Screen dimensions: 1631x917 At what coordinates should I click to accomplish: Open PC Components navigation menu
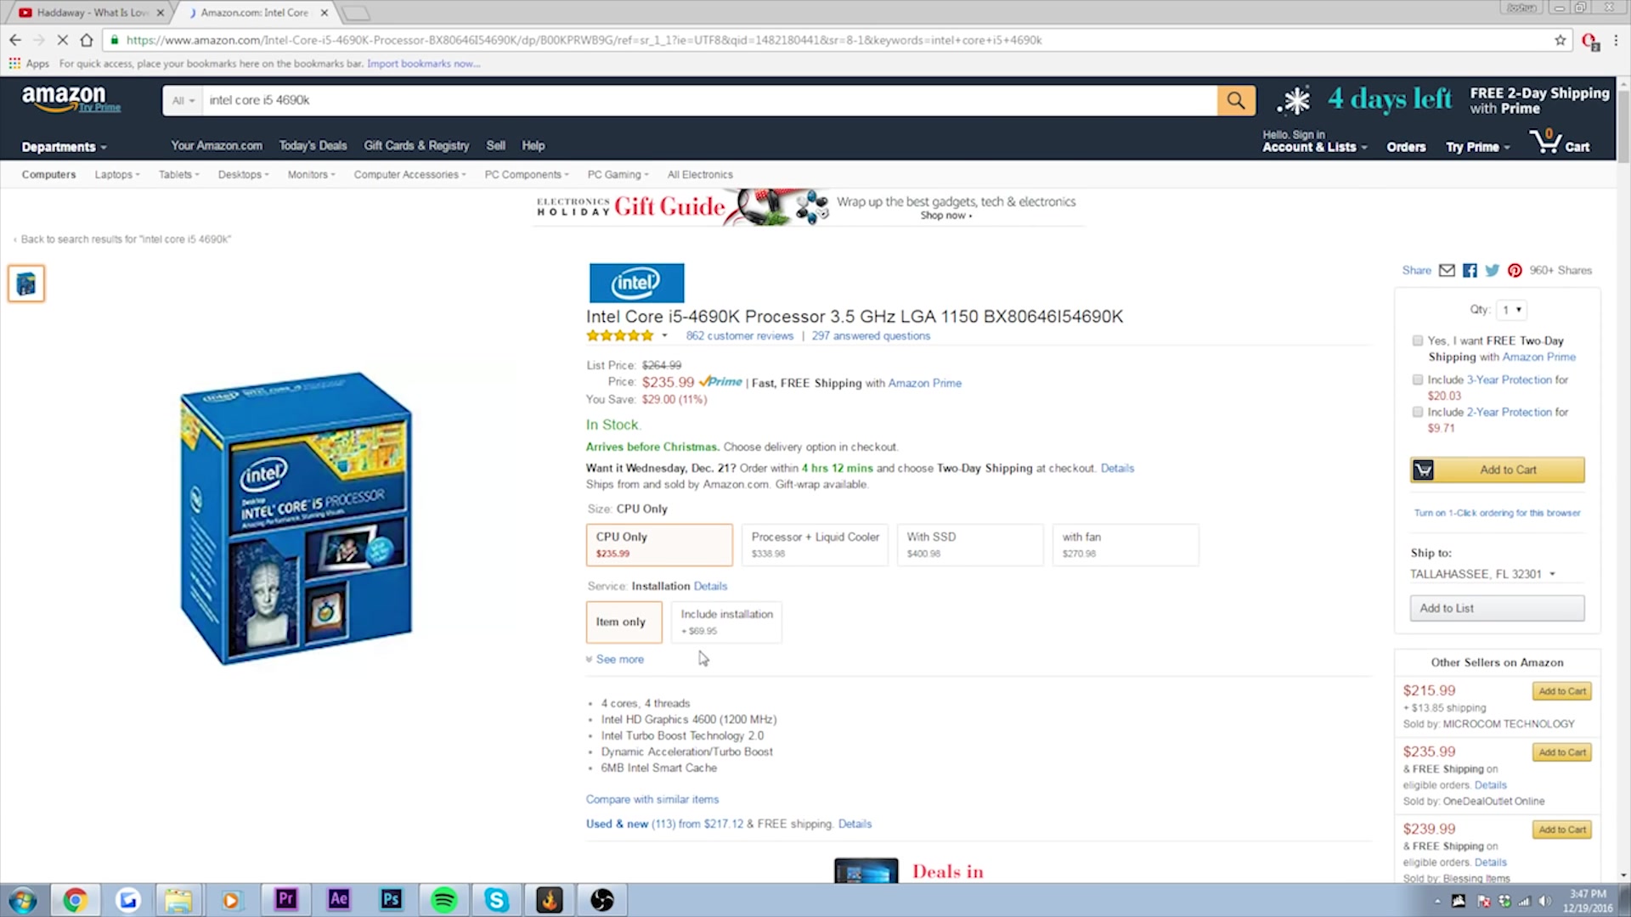point(527,175)
